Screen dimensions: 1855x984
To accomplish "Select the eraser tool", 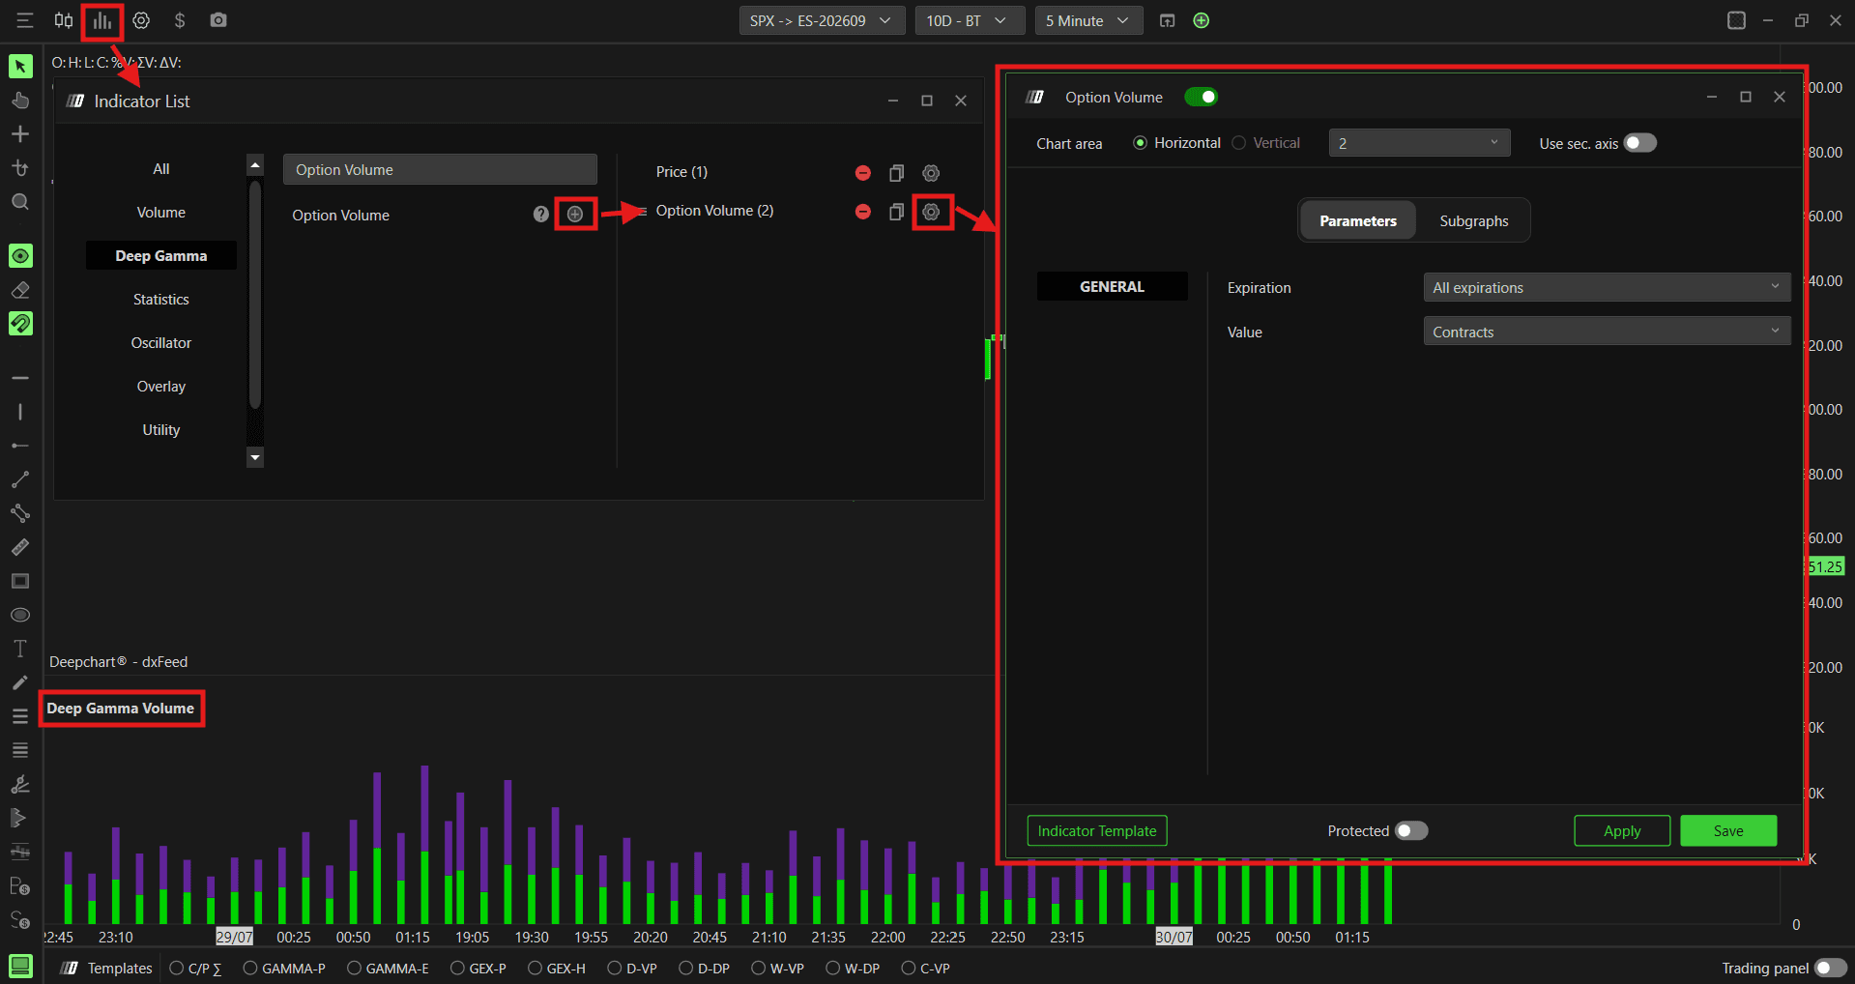I will 20,289.
